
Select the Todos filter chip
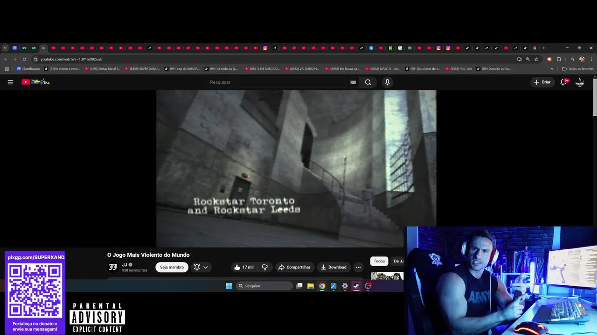379,261
